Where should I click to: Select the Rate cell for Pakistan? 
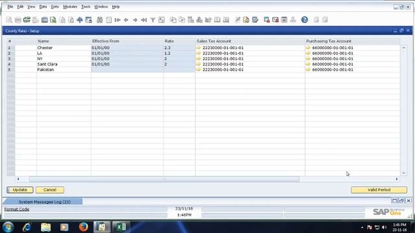179,70
